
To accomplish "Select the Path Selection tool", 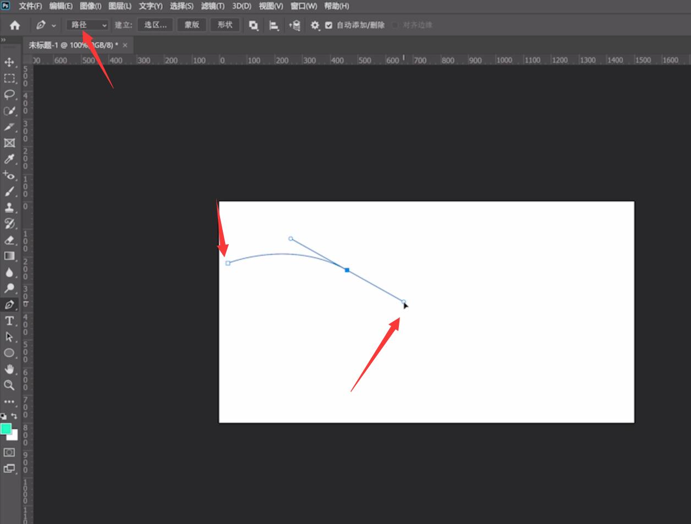I will tap(9, 337).
